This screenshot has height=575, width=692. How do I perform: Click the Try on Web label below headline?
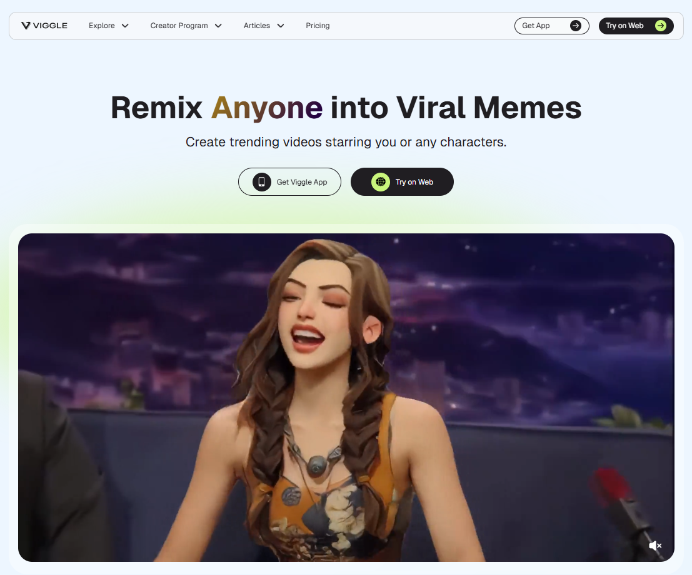coord(414,182)
